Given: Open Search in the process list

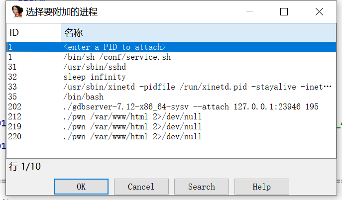Looking at the screenshot, I should click(x=201, y=187).
